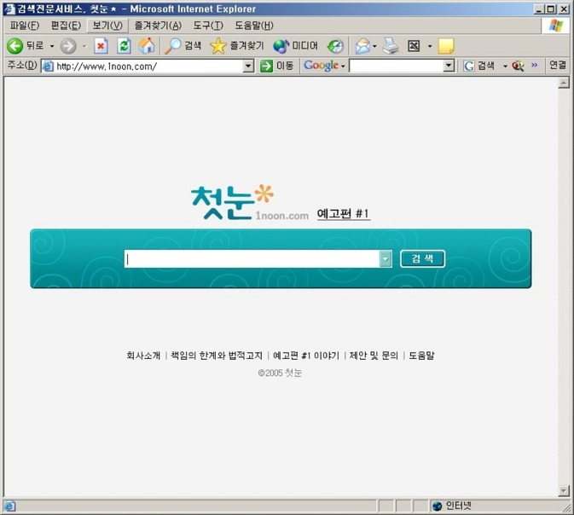
Task: Open the History clock icon
Action: pyautogui.click(x=335, y=46)
